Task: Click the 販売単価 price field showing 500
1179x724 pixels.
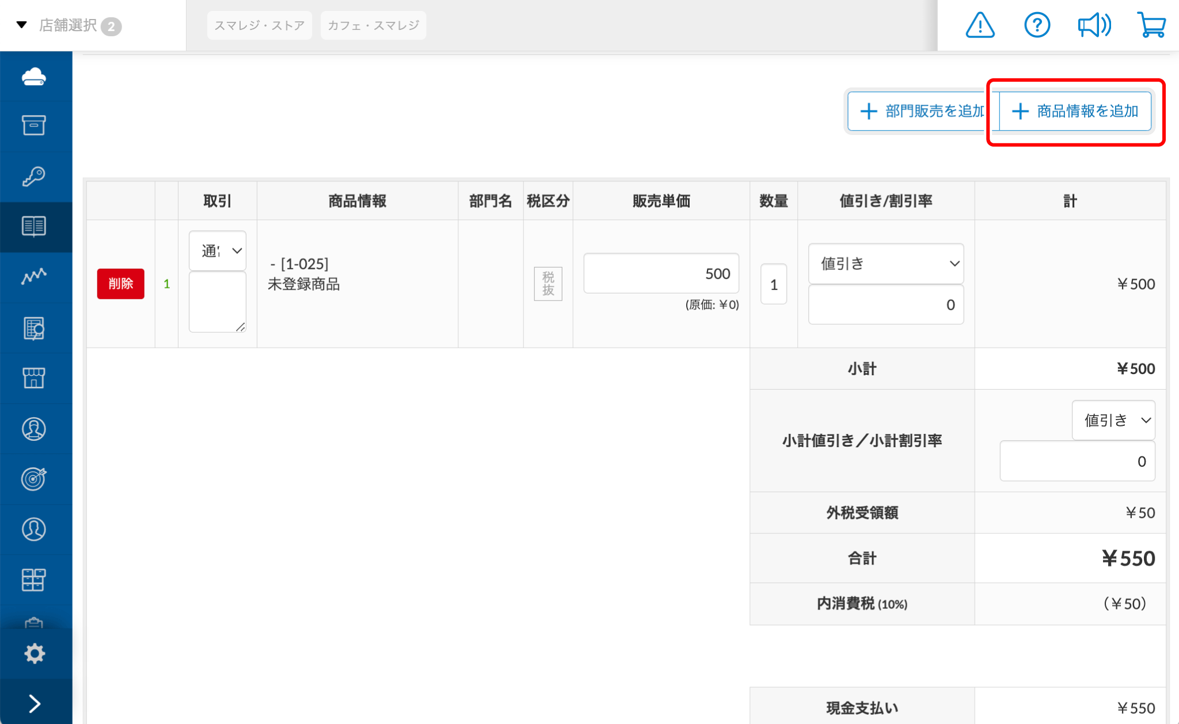Action: click(x=661, y=273)
